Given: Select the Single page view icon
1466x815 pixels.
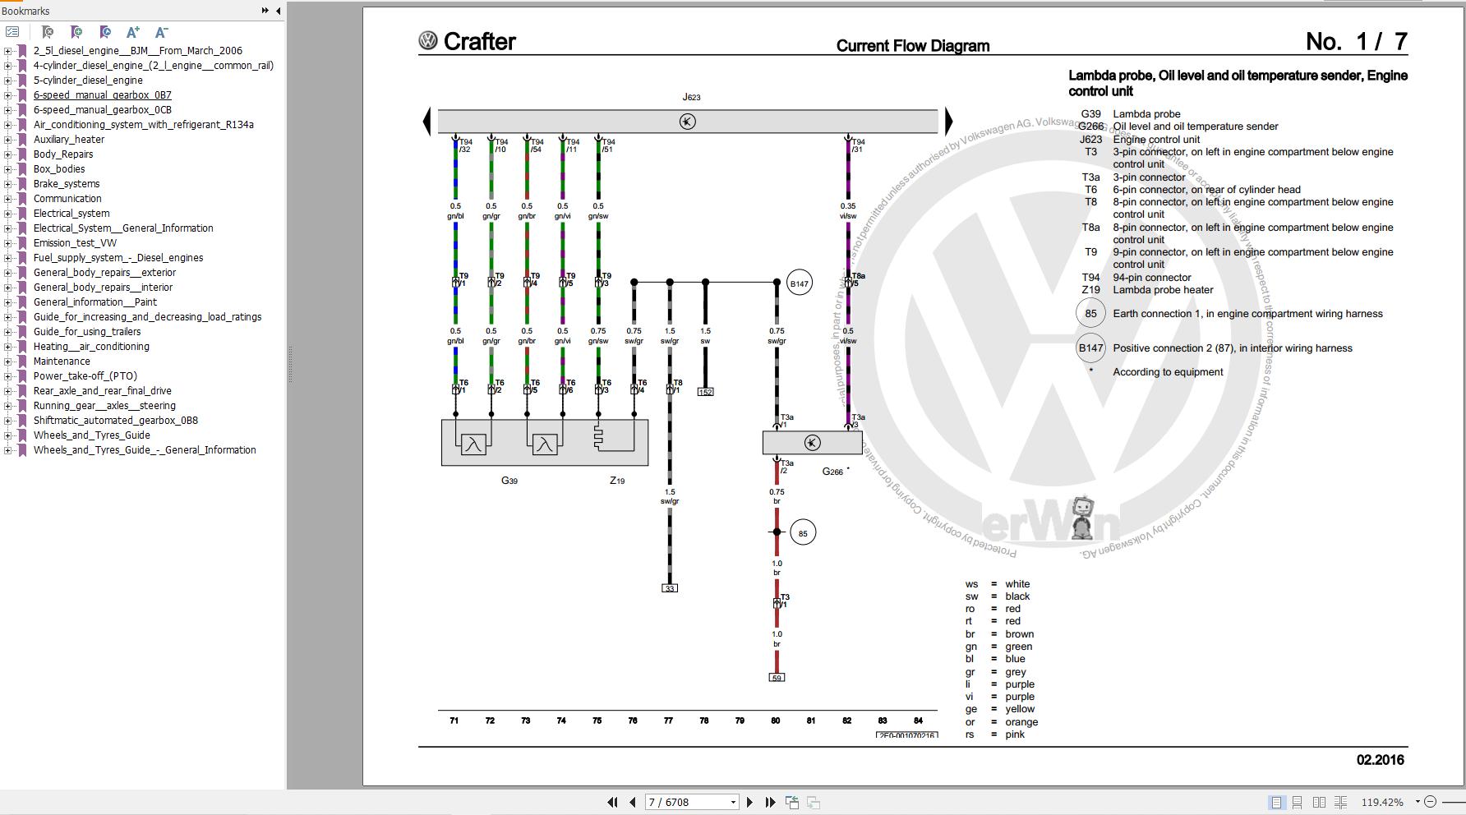Looking at the screenshot, I should (x=1277, y=802).
